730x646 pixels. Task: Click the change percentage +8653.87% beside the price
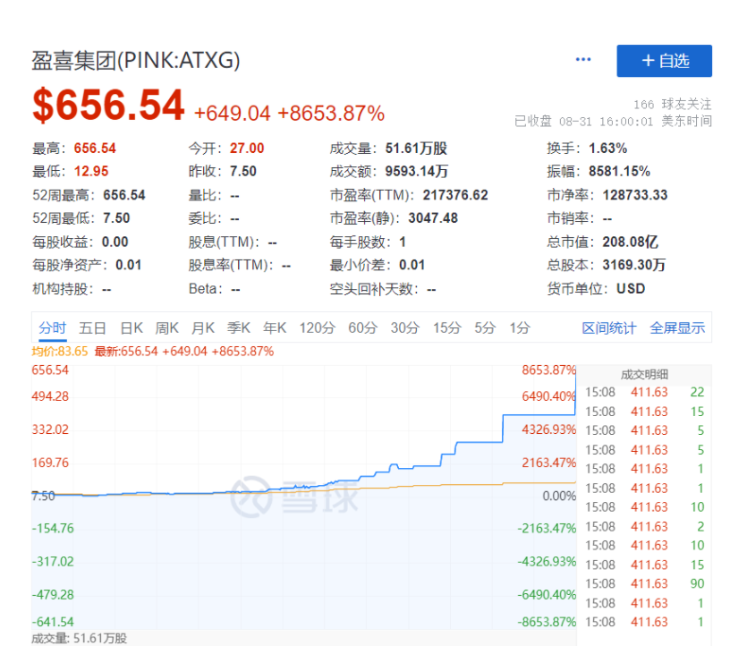coord(331,113)
